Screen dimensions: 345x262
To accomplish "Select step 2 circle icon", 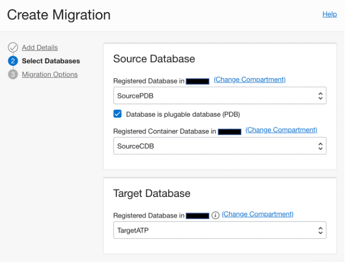I will point(13,61).
